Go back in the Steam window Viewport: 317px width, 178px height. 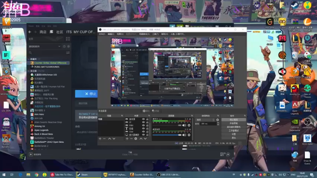point(30,32)
